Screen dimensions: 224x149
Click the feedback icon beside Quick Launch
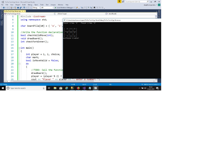(123, 2)
